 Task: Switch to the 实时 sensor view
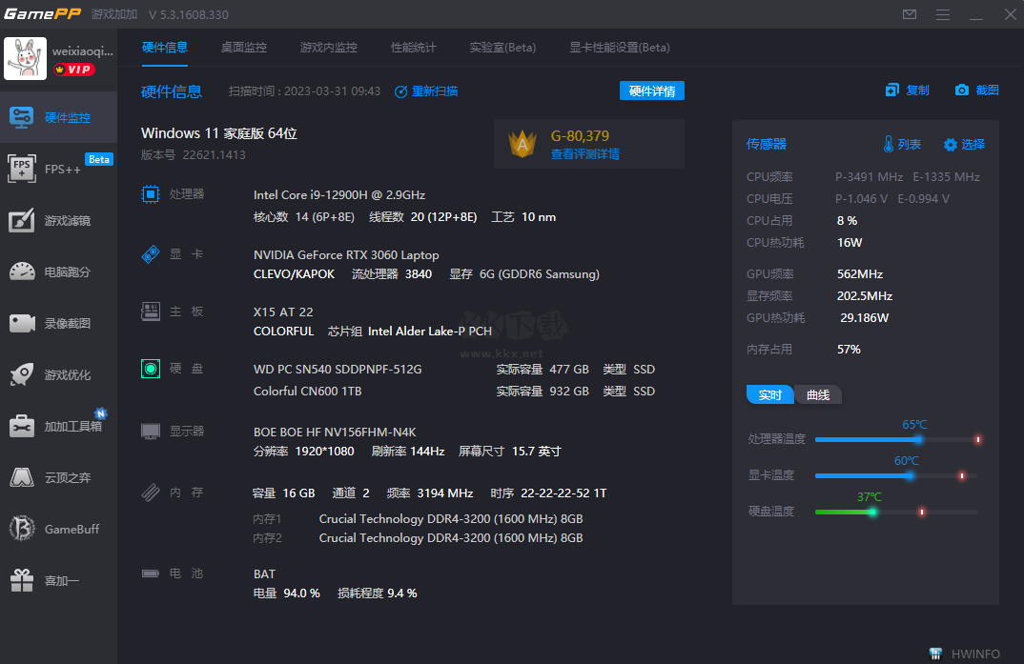770,393
